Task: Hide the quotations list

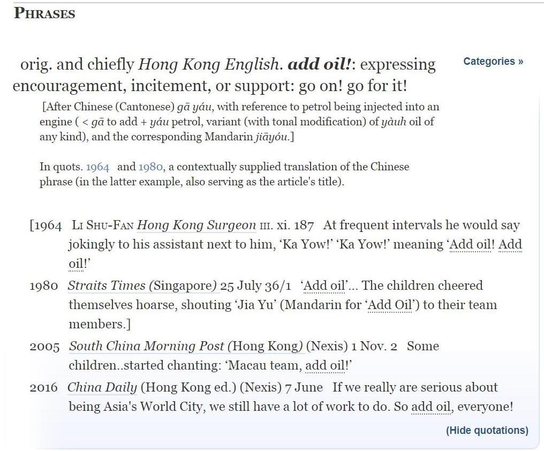Action: coord(486,430)
